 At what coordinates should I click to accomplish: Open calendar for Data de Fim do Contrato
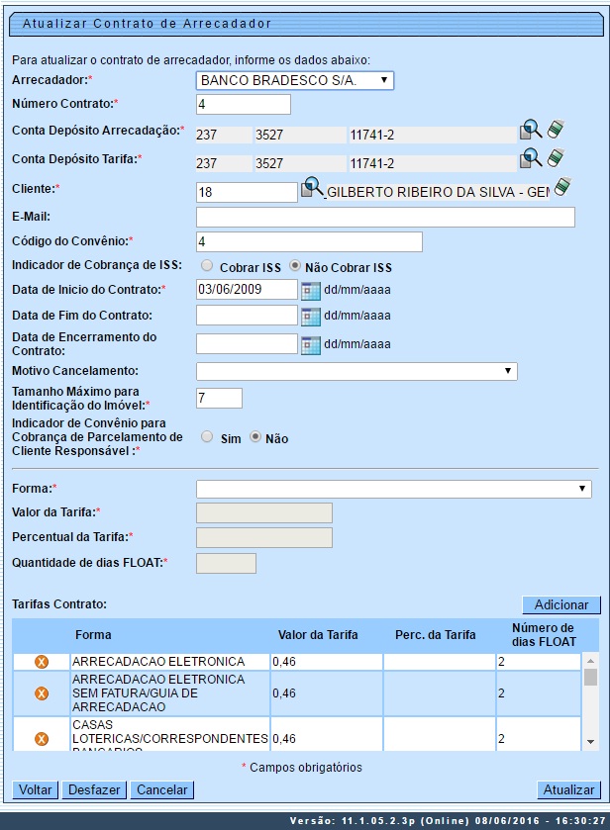(x=310, y=316)
